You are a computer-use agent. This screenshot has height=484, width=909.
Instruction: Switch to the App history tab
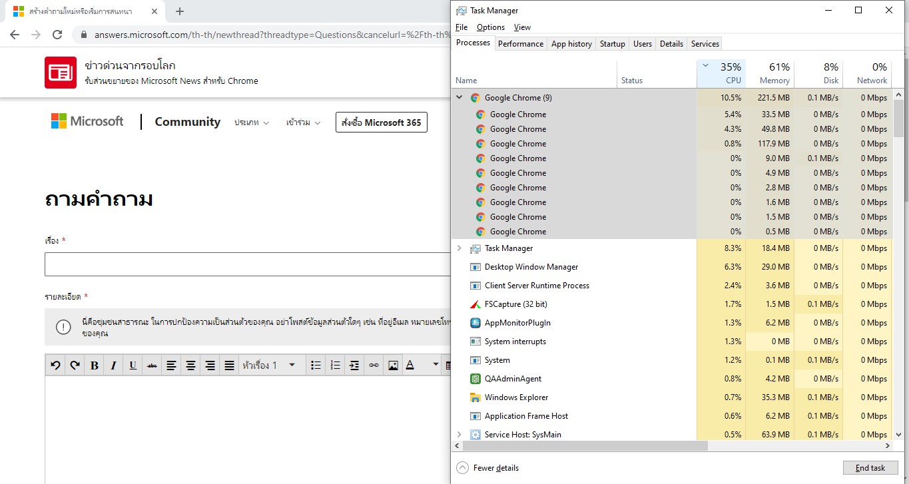571,44
